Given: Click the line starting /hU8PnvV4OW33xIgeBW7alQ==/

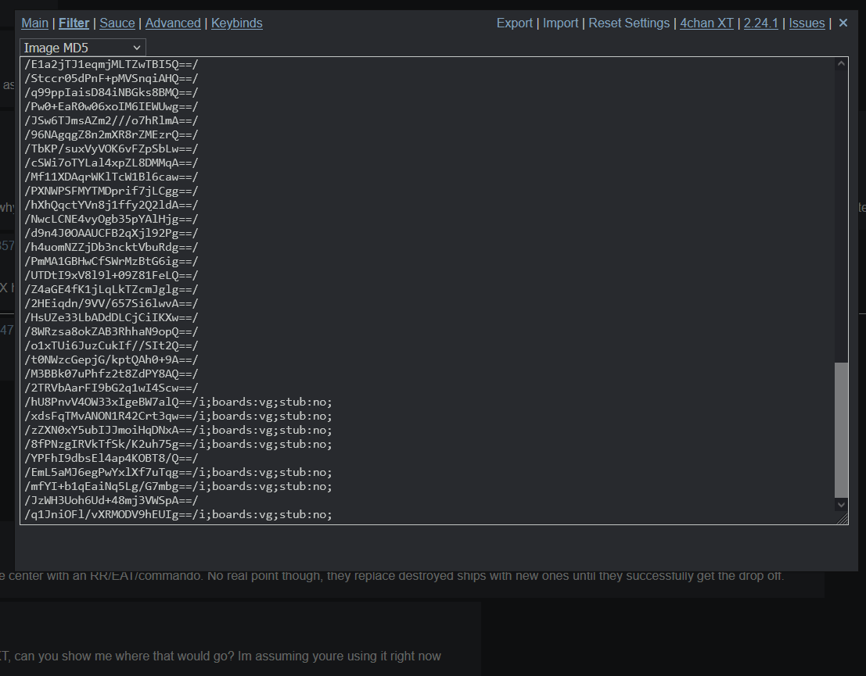Looking at the screenshot, I should (178, 402).
